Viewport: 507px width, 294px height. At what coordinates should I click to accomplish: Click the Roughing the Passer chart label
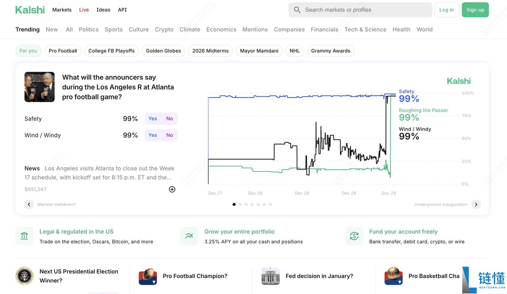423,110
